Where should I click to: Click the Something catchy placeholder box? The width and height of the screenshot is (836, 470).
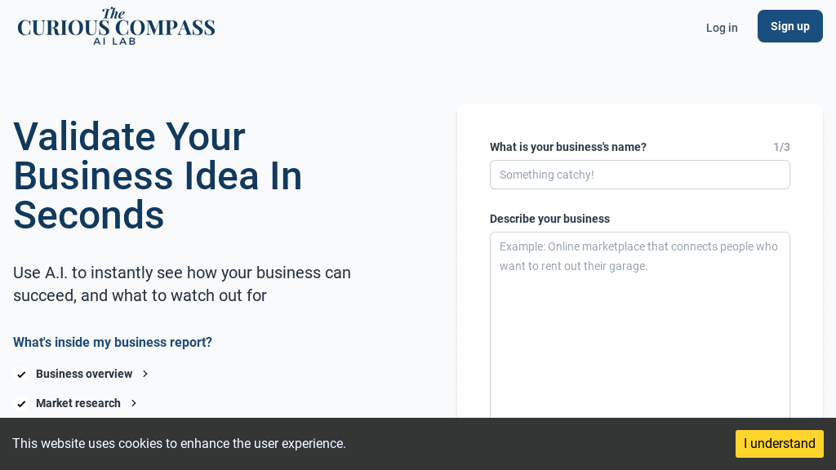(640, 175)
